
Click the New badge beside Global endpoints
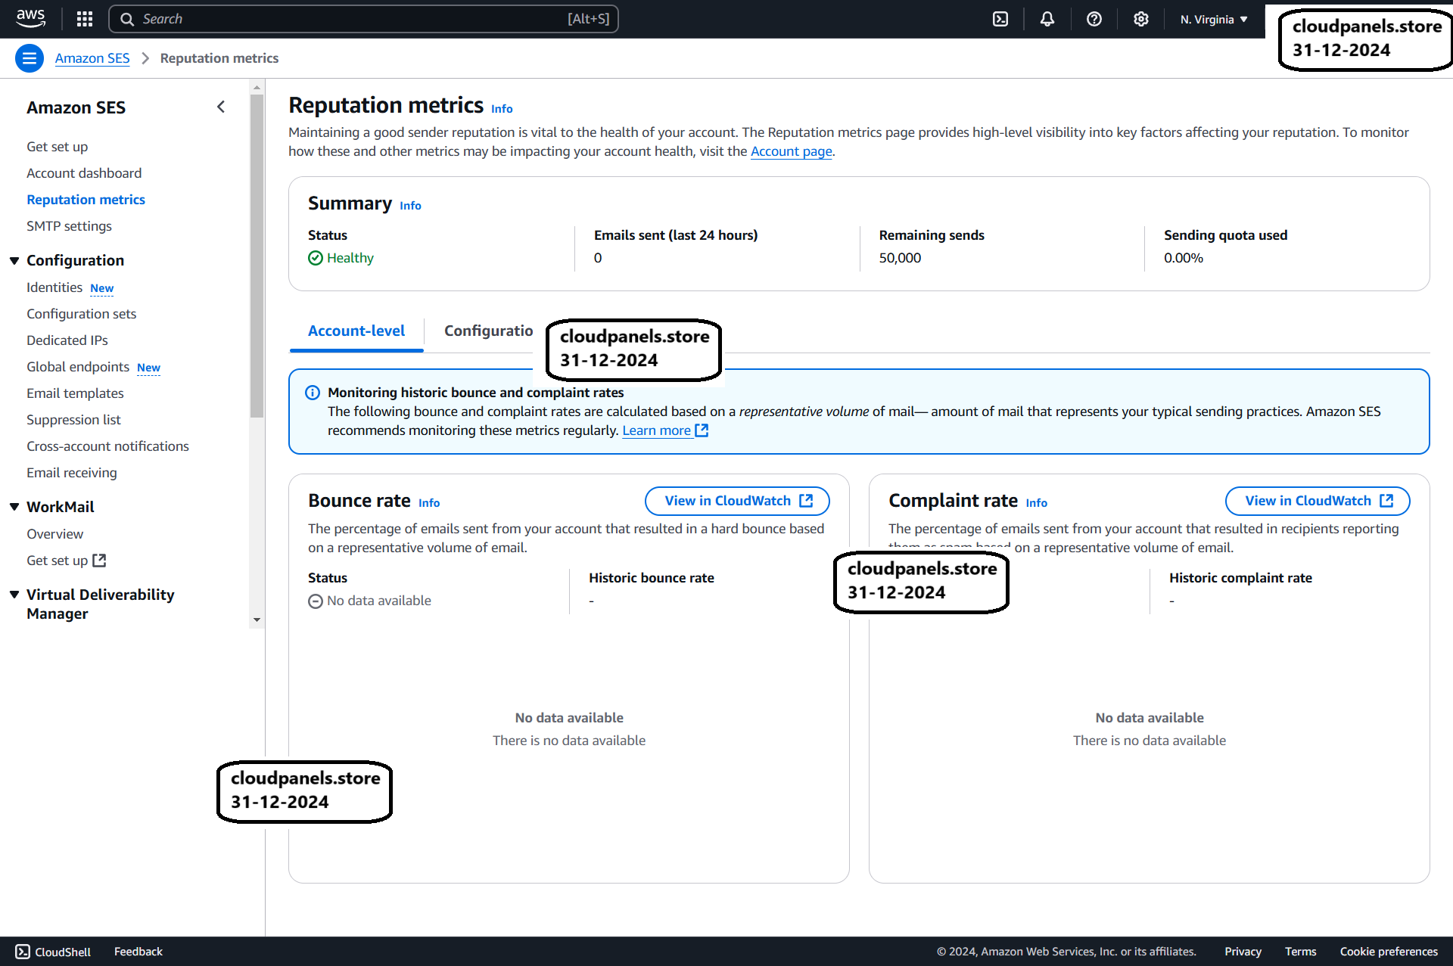[x=148, y=368]
